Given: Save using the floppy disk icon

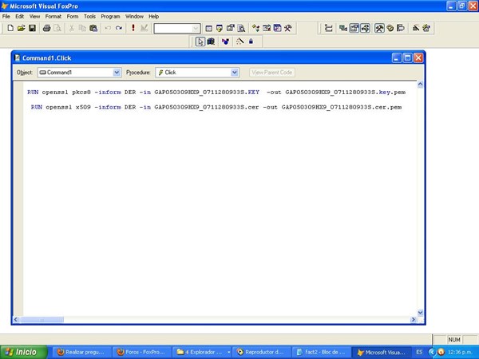Looking at the screenshot, I should (32, 28).
